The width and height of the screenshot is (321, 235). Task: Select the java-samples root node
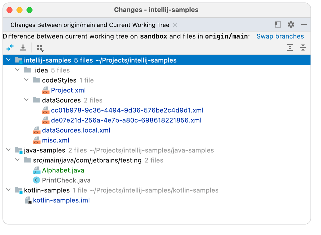(x=44, y=150)
